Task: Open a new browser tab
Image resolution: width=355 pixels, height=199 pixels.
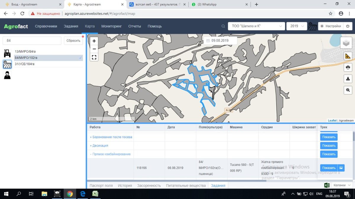Action: point(256,4)
